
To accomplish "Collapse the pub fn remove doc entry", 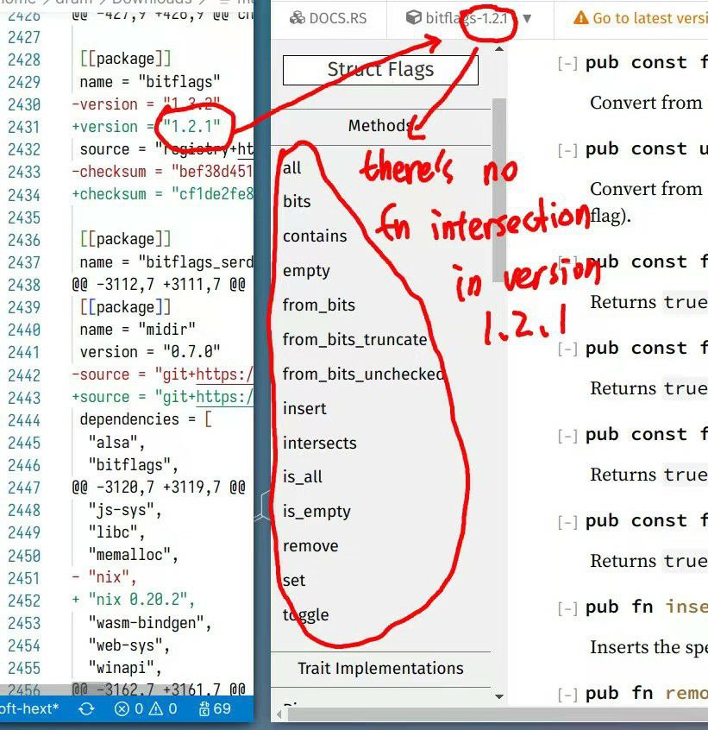I will [x=568, y=694].
